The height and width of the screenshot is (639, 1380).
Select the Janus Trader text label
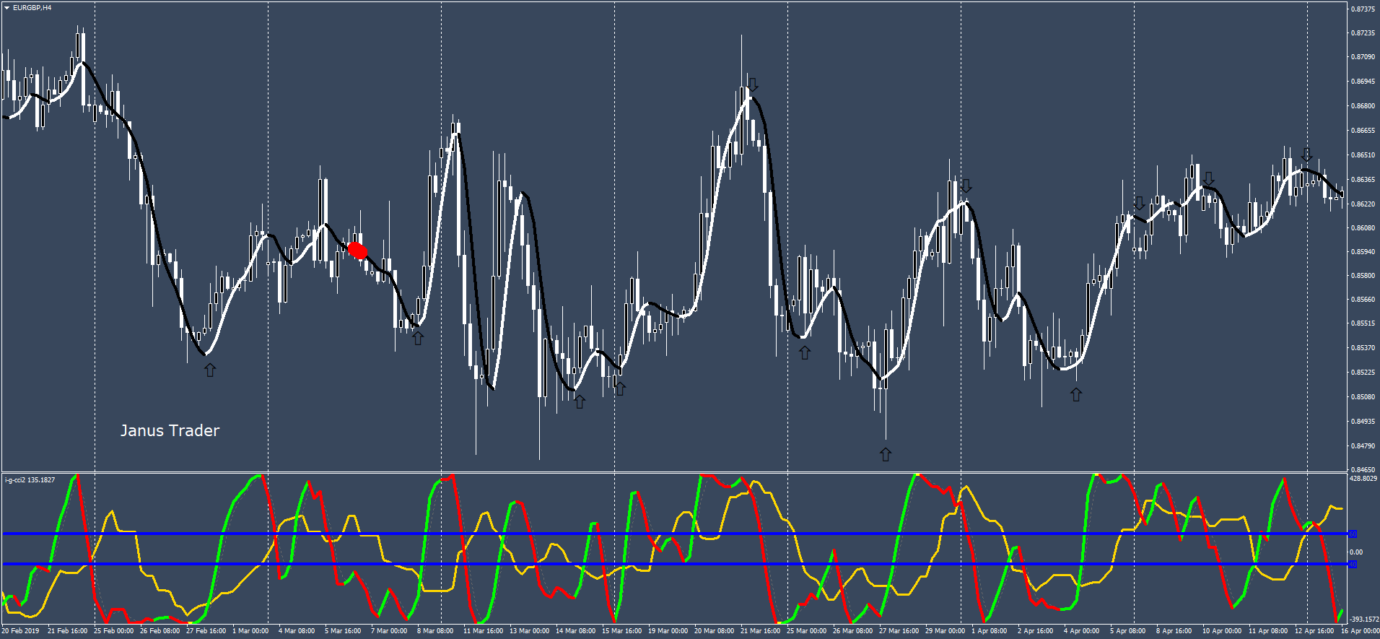tap(170, 430)
